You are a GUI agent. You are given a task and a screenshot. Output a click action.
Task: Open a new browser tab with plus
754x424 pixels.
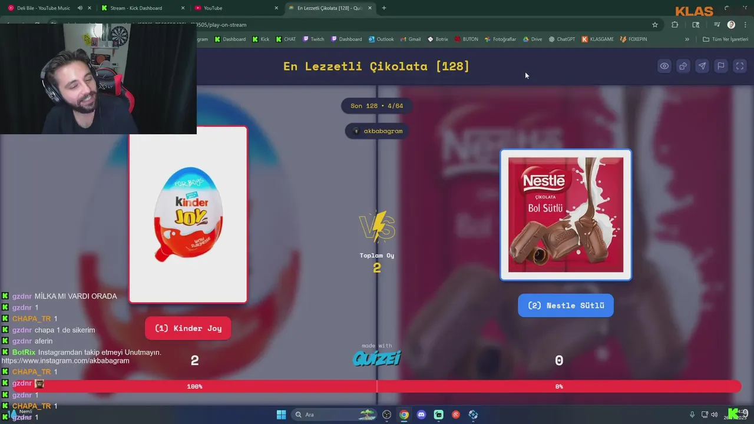pos(384,8)
